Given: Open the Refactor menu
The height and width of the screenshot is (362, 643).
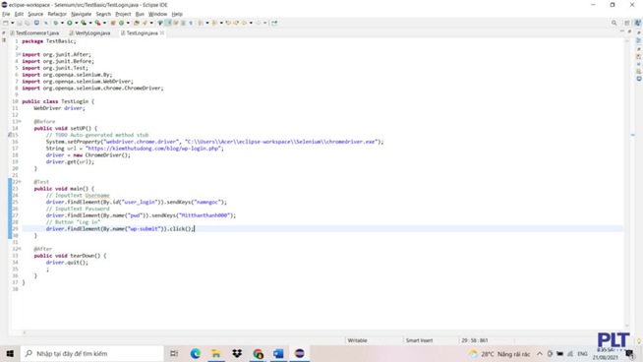Looking at the screenshot, I should tap(57, 14).
